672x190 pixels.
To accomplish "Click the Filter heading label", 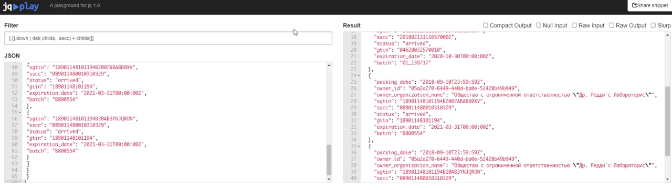I will [x=12, y=26].
